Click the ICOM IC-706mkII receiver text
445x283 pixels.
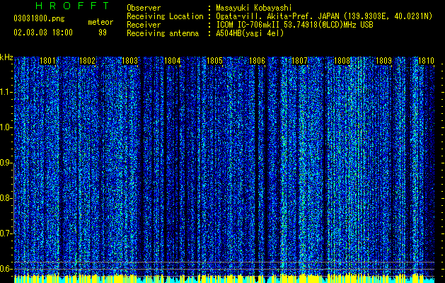pyautogui.click(x=294, y=25)
